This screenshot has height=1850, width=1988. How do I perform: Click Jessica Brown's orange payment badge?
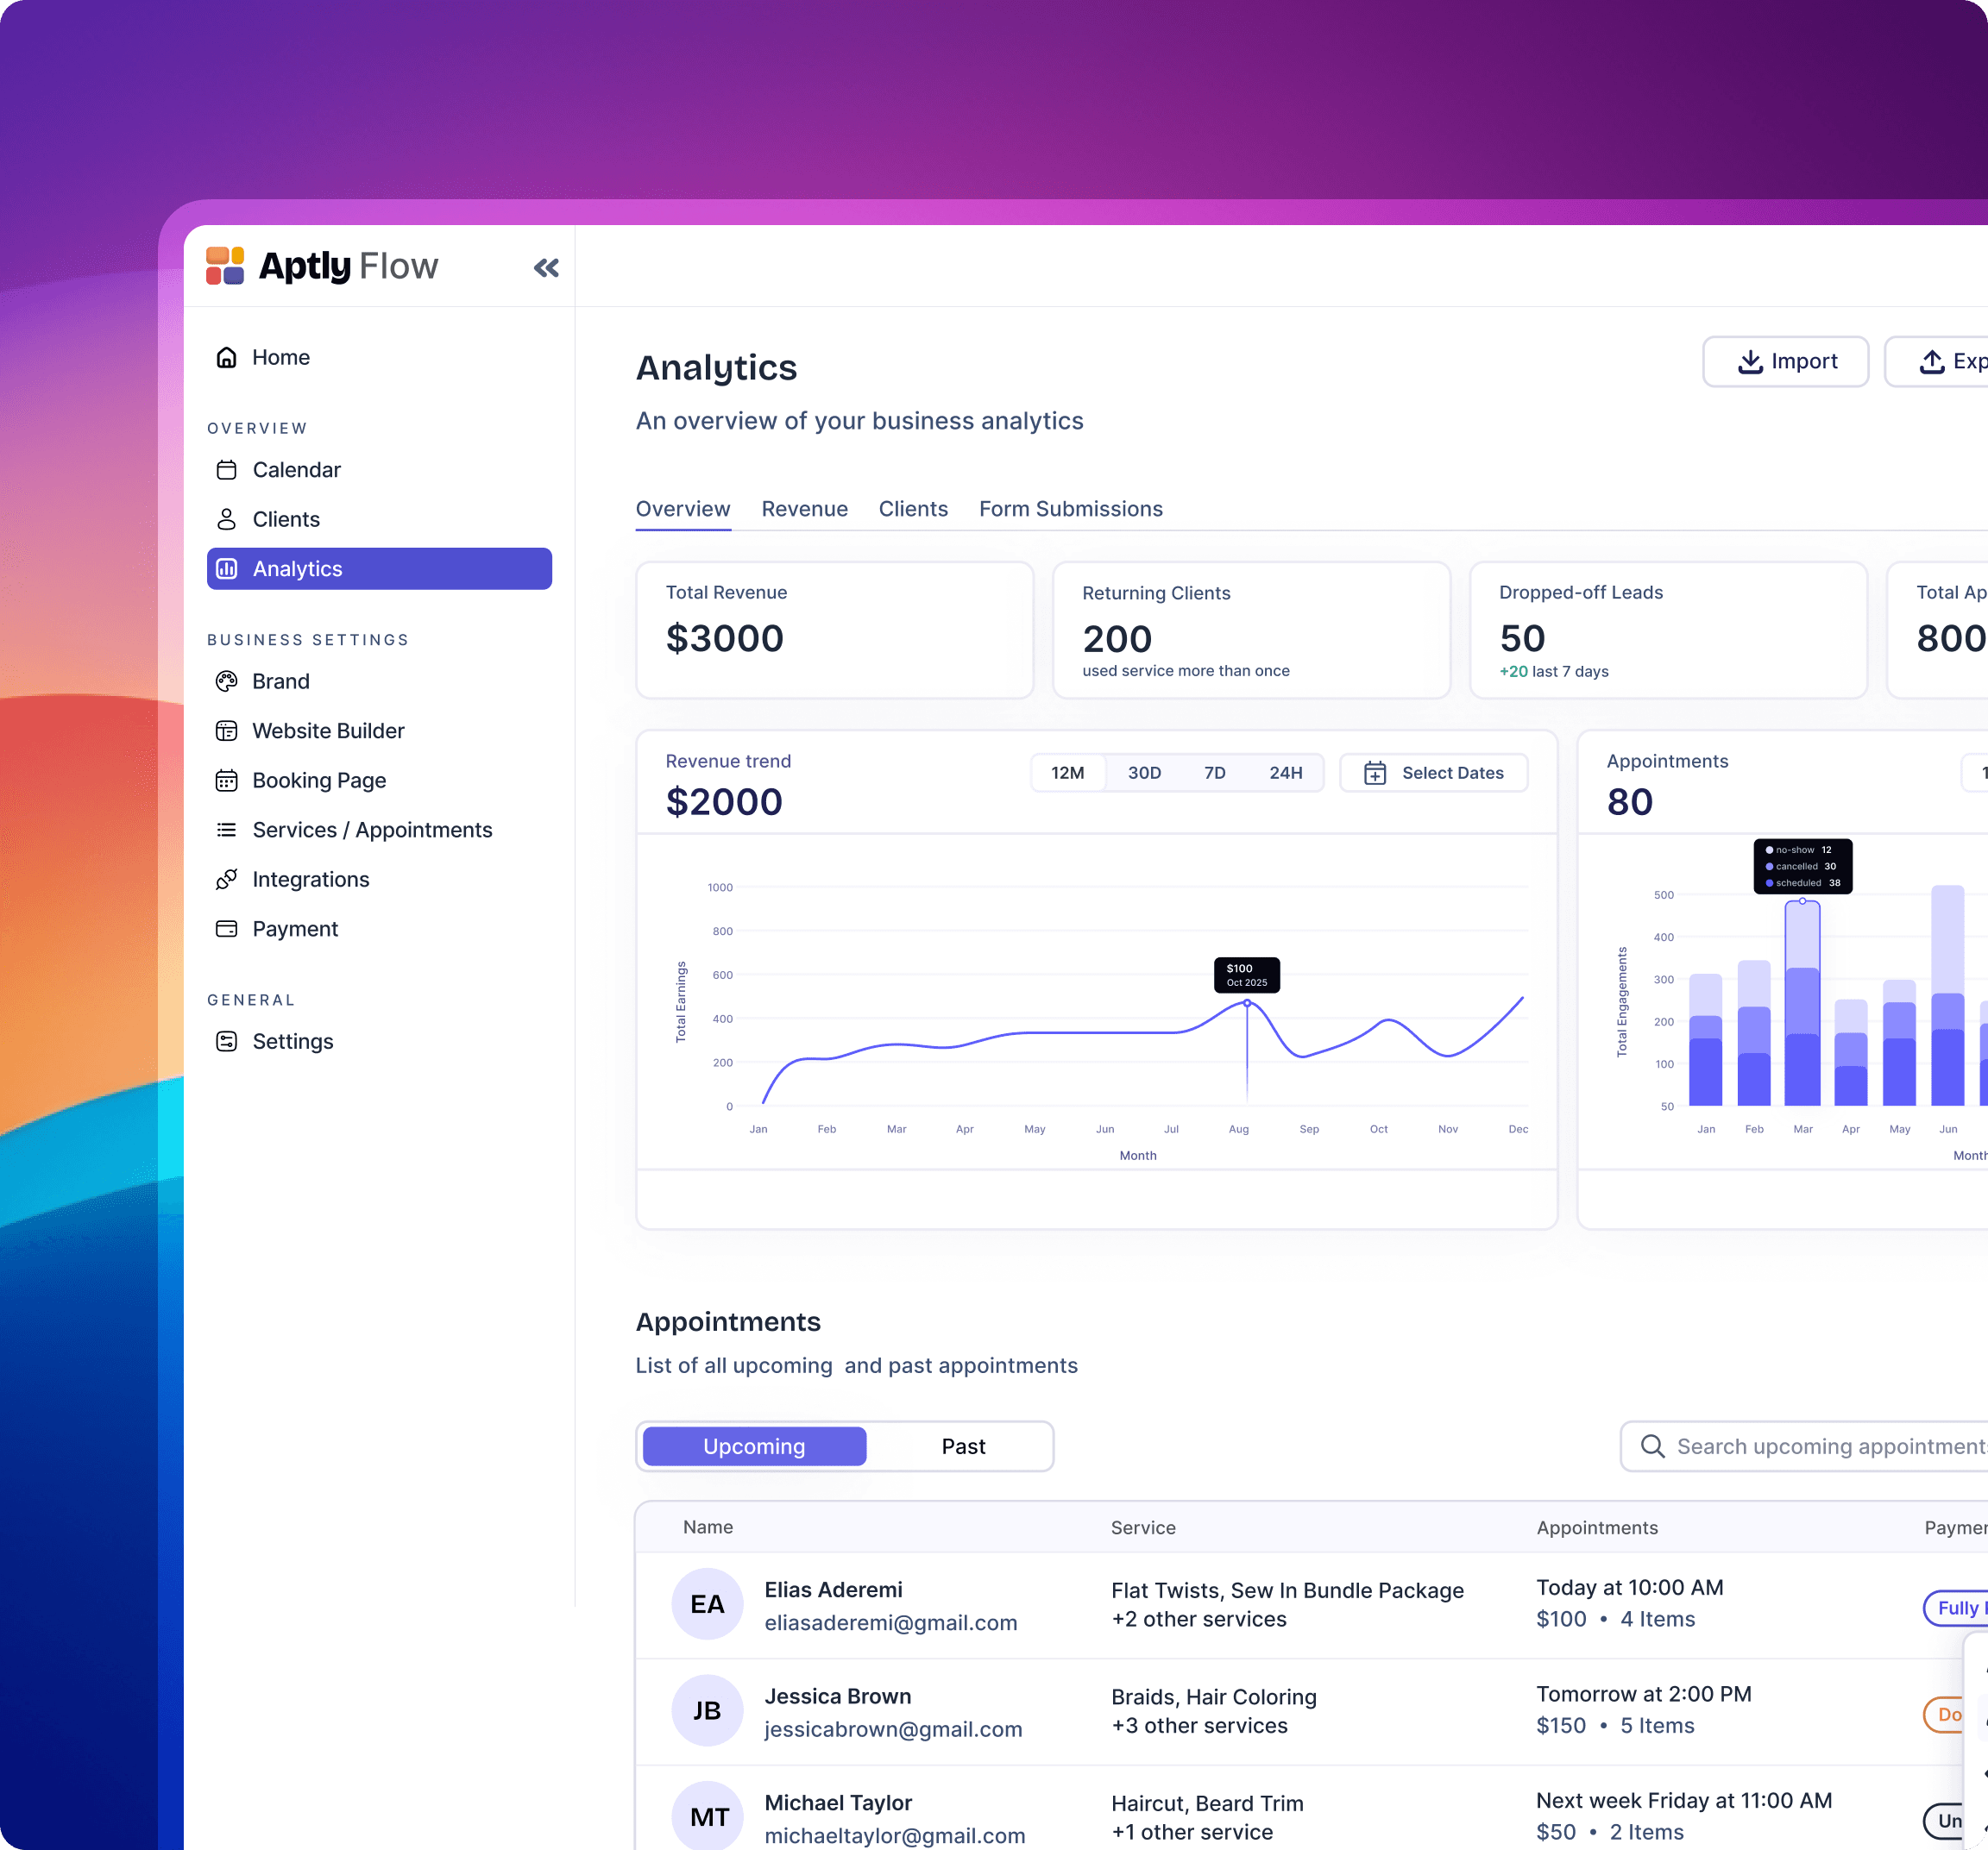[1944, 1714]
